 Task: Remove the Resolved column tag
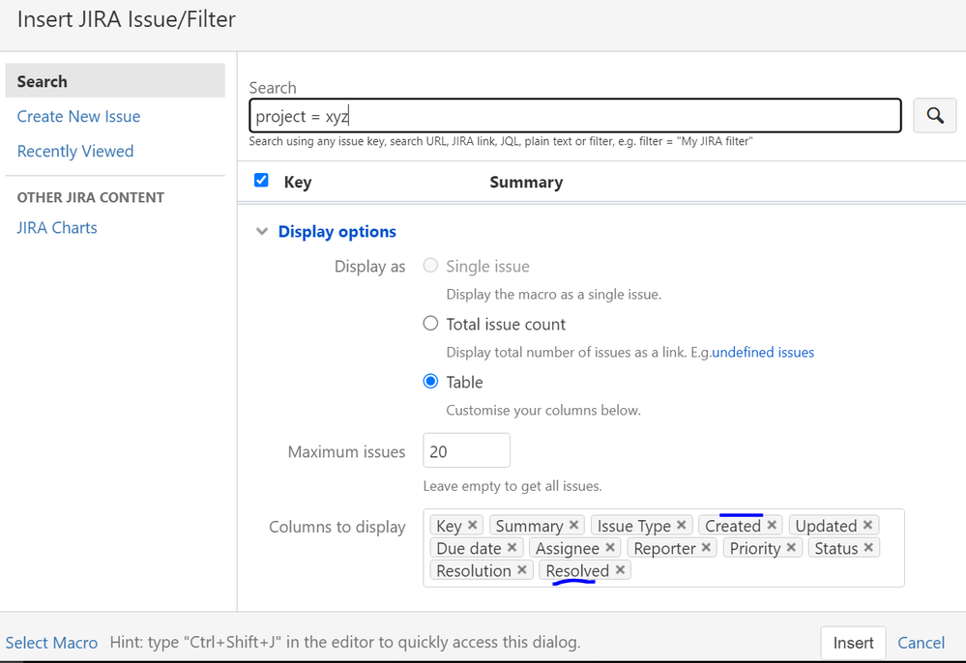(x=621, y=570)
